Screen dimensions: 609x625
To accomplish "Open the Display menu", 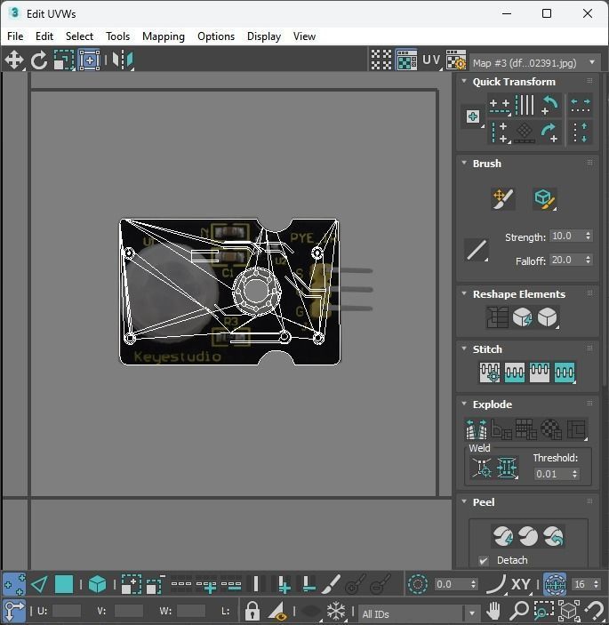I will (264, 36).
